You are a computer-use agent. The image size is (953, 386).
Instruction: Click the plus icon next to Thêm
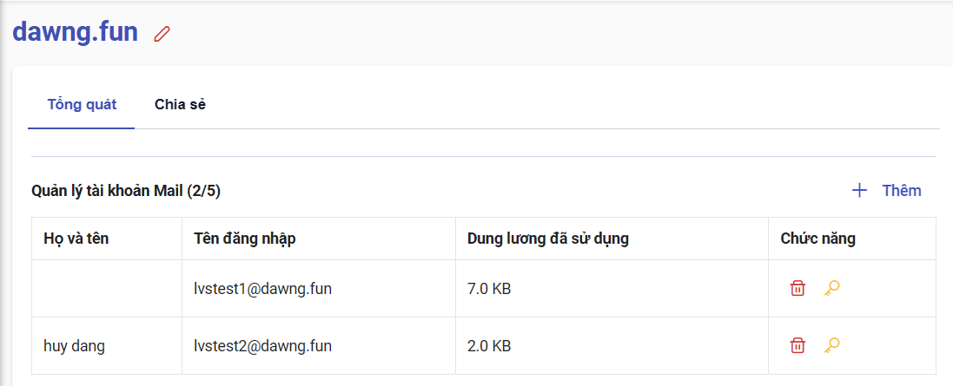pyautogui.click(x=859, y=191)
